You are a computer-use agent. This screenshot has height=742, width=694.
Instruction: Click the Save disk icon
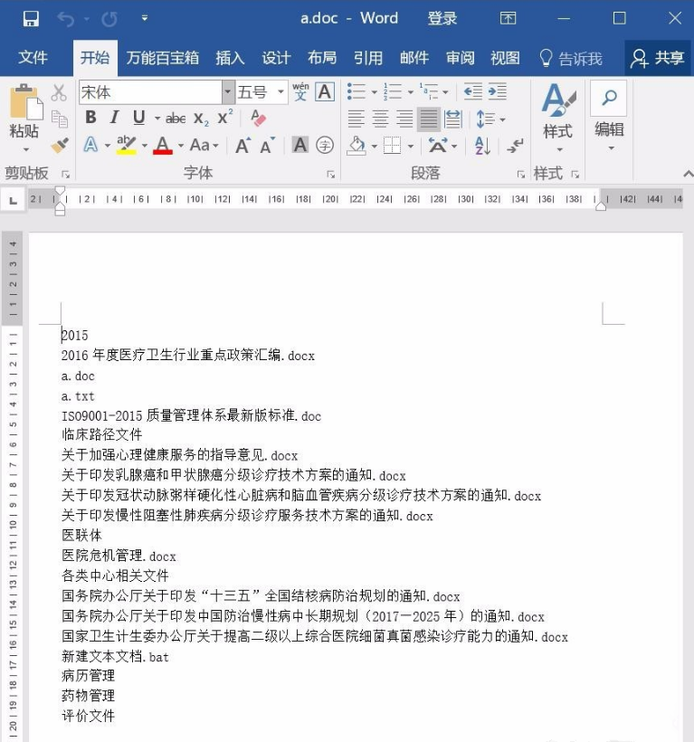(x=31, y=19)
